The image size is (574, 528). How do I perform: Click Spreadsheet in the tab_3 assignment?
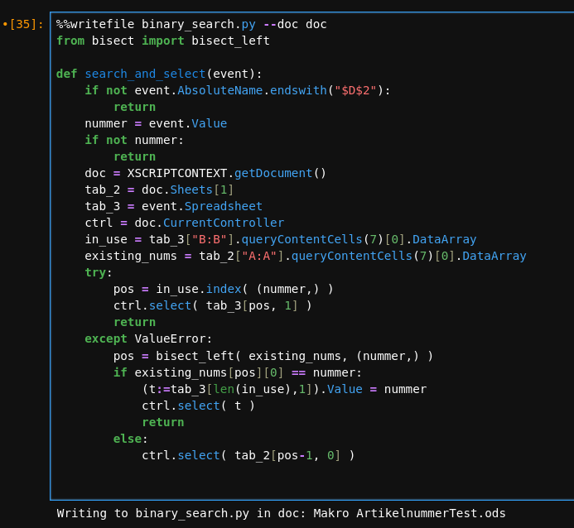point(223,206)
